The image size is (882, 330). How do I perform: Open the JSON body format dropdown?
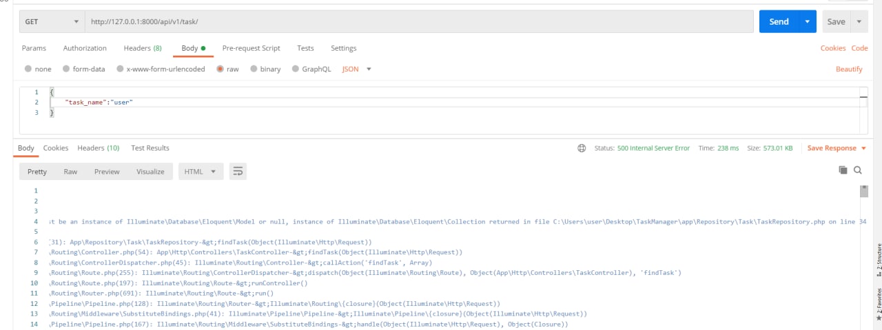357,69
